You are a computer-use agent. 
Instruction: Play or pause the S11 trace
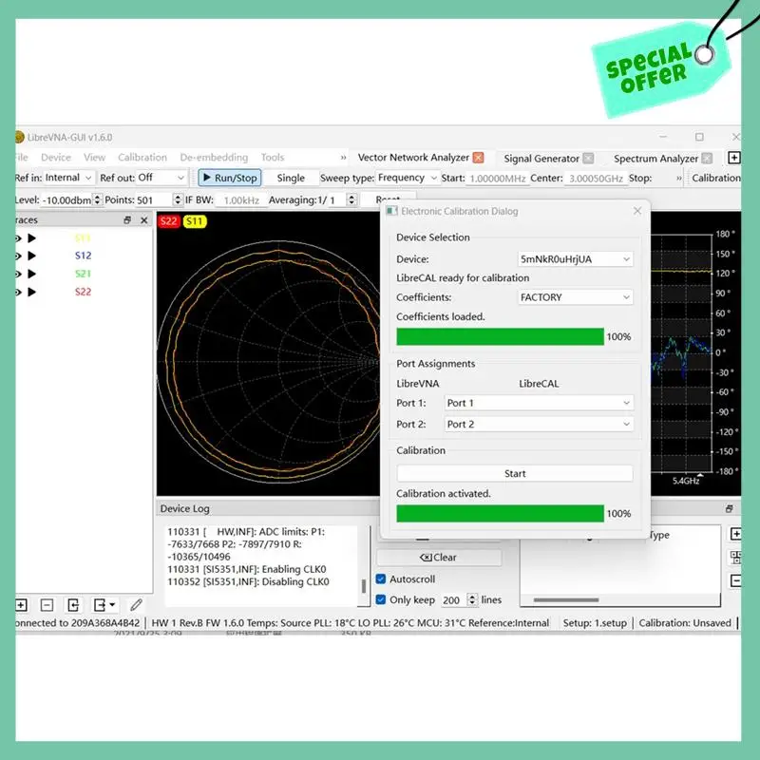pos(32,238)
